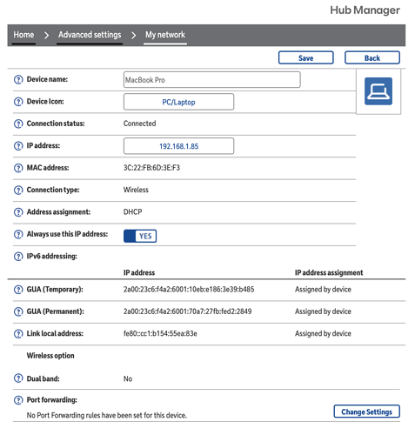Click the blue laptop device icon
This screenshot has width=415, height=435.
(x=378, y=91)
